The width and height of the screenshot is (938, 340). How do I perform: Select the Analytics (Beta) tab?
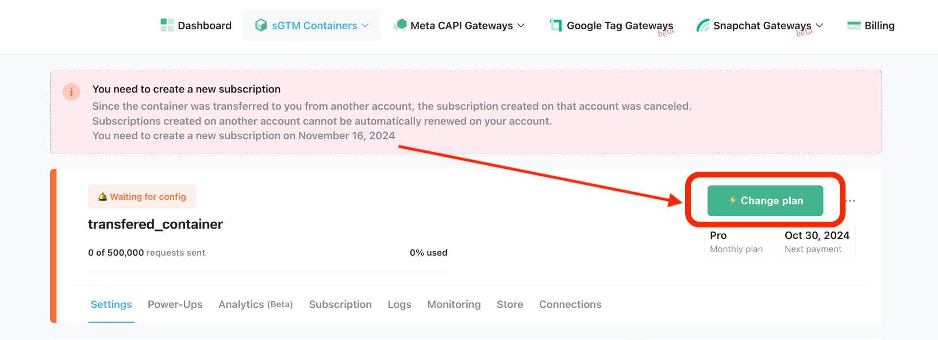click(256, 304)
